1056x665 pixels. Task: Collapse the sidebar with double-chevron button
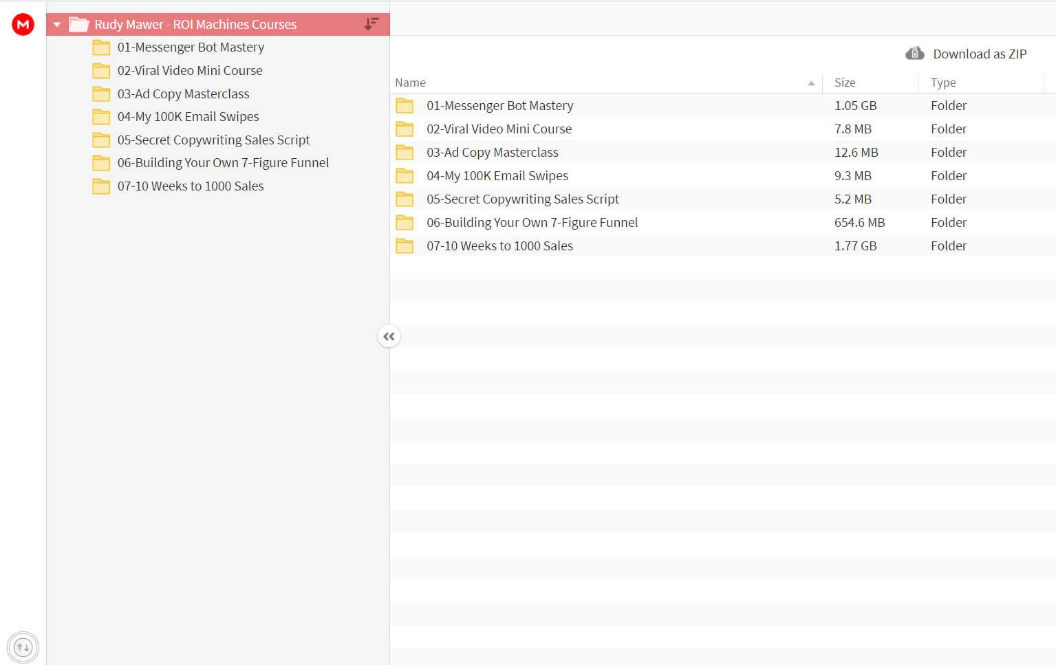(389, 336)
